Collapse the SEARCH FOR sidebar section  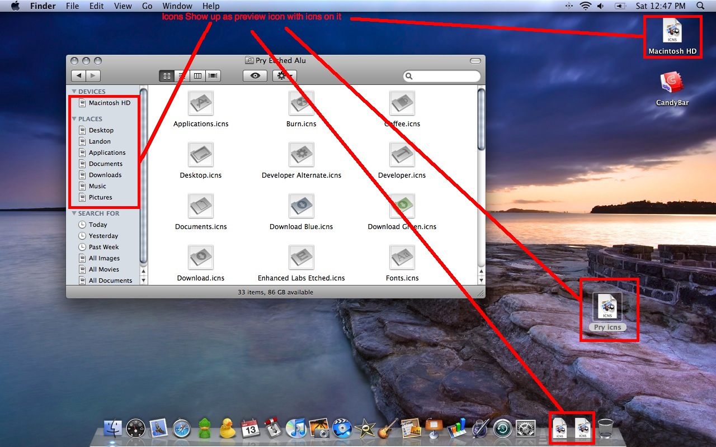pyautogui.click(x=74, y=213)
